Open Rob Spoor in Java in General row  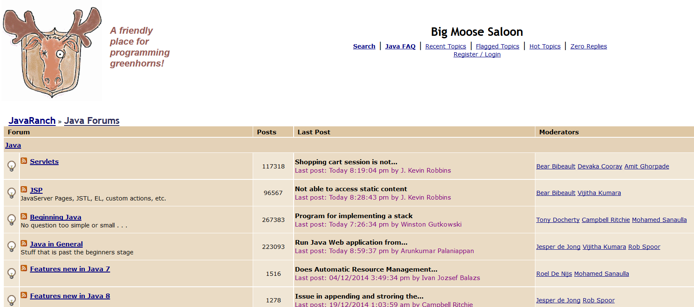644,247
